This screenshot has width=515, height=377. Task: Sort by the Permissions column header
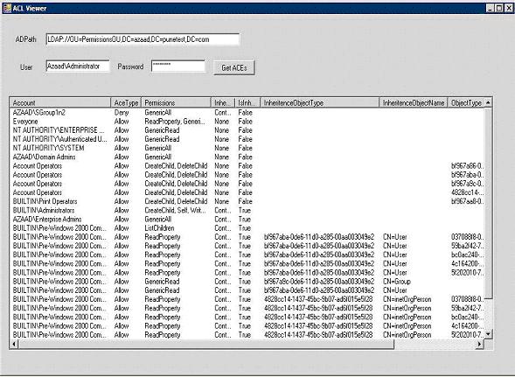(176, 103)
